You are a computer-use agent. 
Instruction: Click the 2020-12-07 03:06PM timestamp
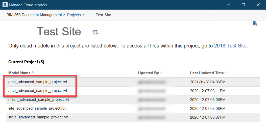tap(208, 100)
